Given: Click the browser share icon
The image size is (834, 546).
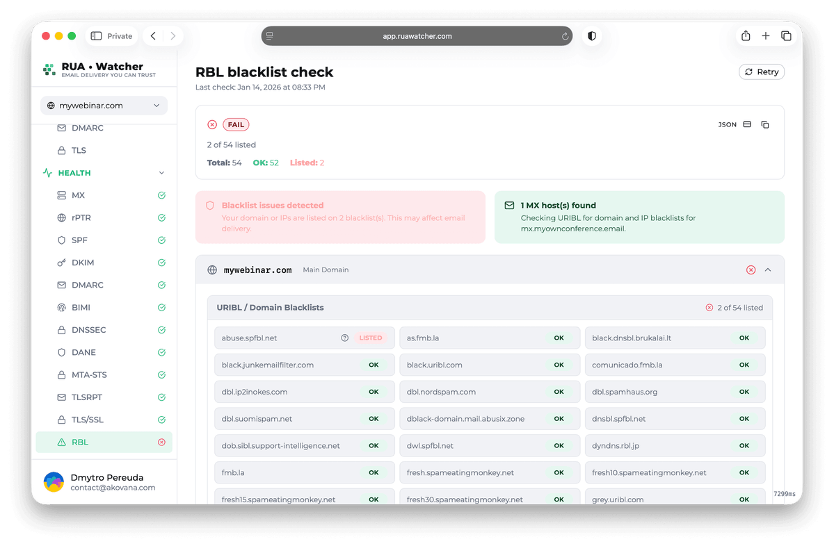Looking at the screenshot, I should 745,35.
